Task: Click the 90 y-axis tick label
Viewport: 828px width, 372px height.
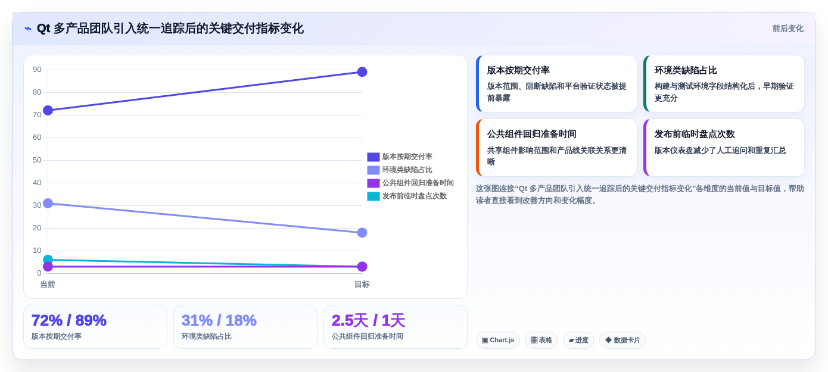Action: (37, 70)
